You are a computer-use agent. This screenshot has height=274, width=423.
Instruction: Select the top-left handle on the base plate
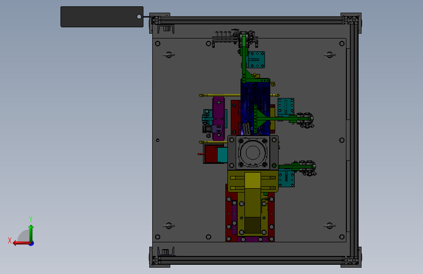coord(169,55)
